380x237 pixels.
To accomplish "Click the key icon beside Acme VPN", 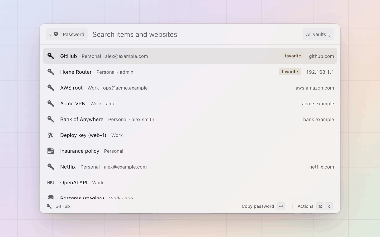I will [51, 103].
